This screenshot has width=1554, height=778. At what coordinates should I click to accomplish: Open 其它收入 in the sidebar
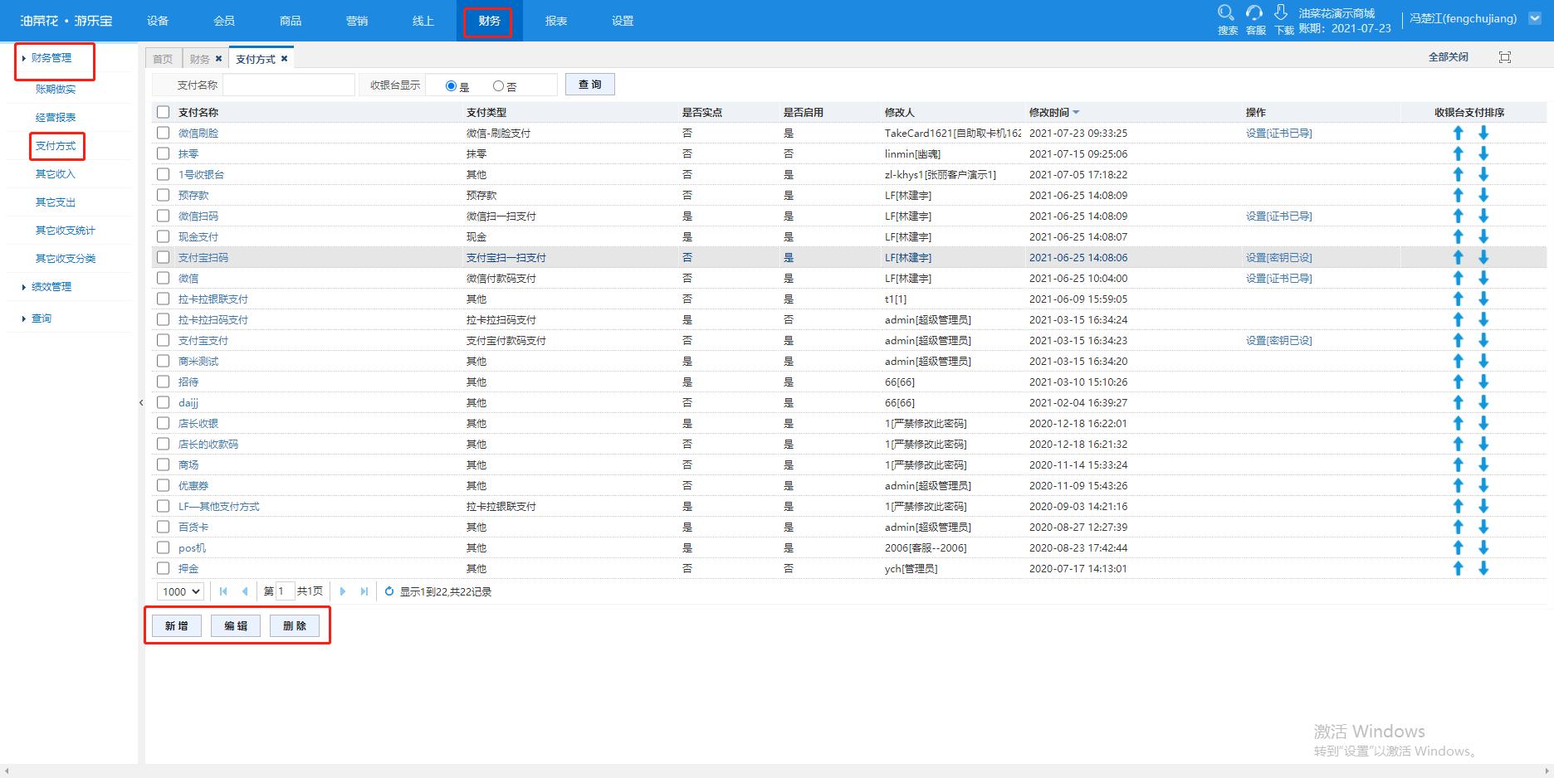[x=56, y=174]
